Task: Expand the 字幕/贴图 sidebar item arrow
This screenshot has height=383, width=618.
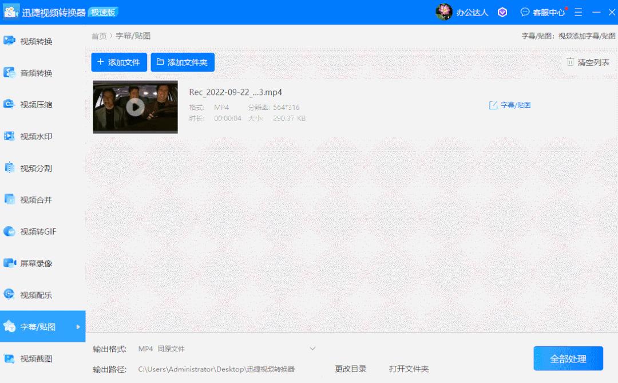Action: pyautogui.click(x=78, y=326)
